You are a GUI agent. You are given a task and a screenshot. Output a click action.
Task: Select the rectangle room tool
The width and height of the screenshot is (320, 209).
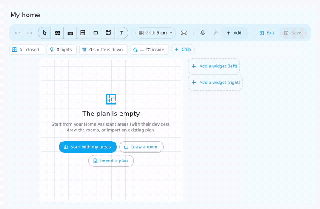click(x=96, y=33)
